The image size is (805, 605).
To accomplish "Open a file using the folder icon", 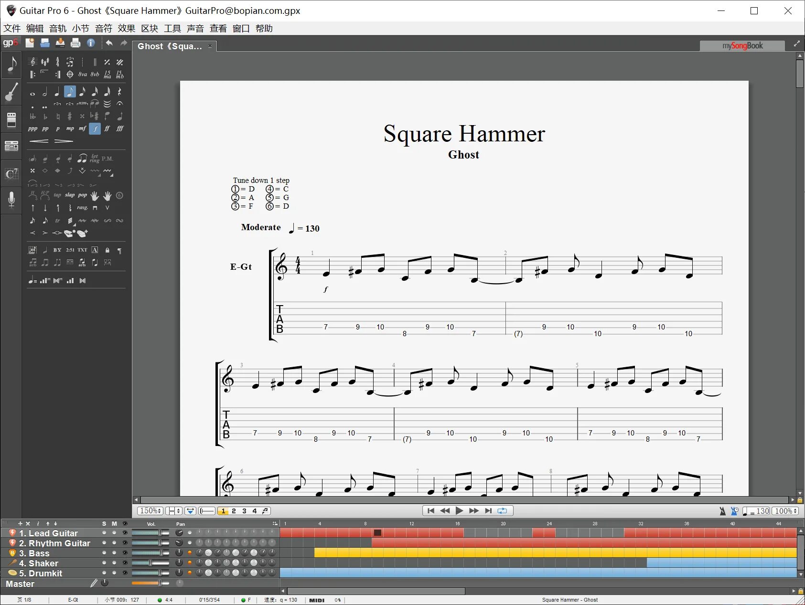I will pos(45,43).
